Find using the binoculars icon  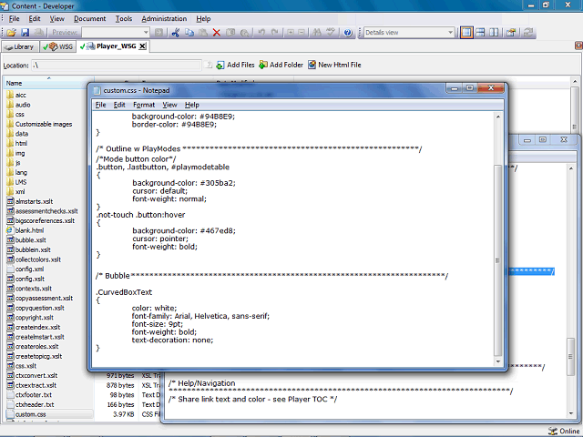(x=317, y=33)
